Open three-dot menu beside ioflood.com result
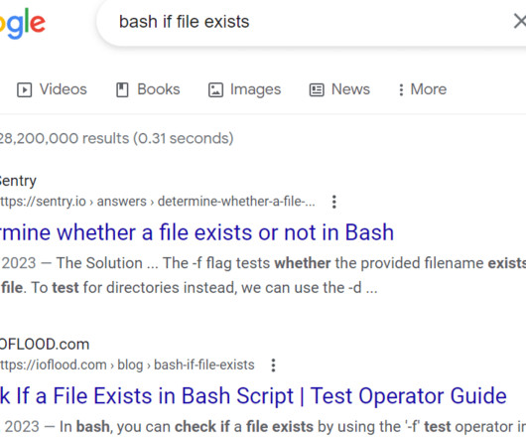The height and width of the screenshot is (440, 526). [273, 366]
